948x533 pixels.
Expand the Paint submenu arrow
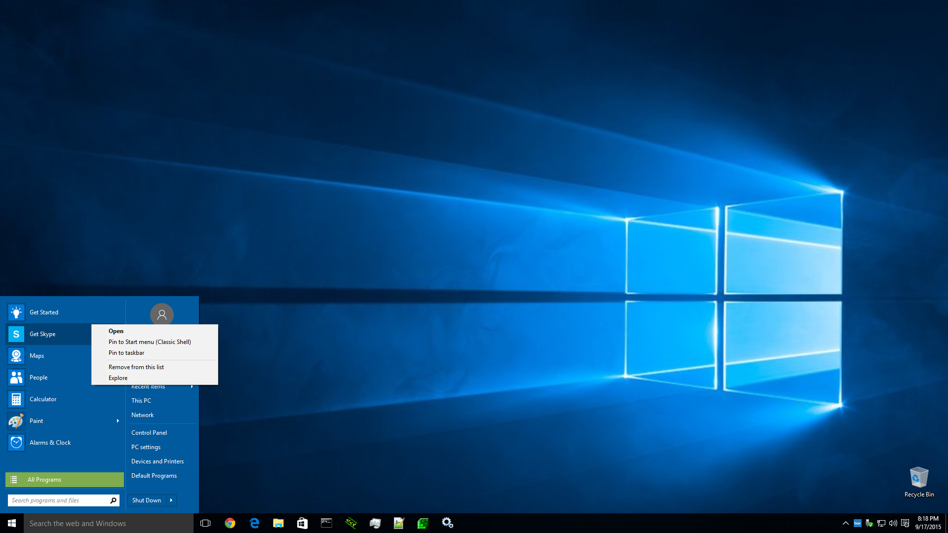tap(118, 421)
